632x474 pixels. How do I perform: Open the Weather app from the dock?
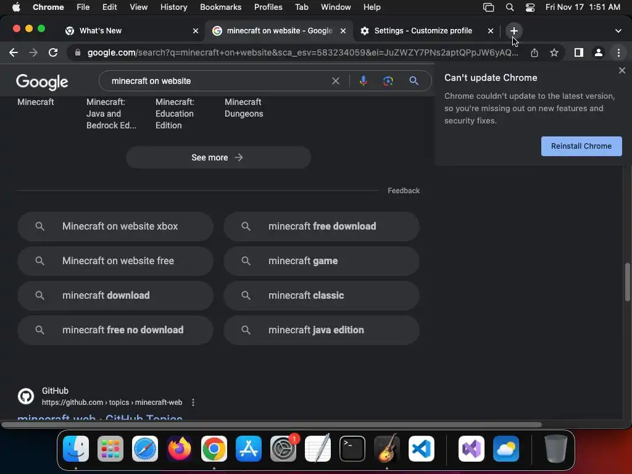pyautogui.click(x=506, y=449)
